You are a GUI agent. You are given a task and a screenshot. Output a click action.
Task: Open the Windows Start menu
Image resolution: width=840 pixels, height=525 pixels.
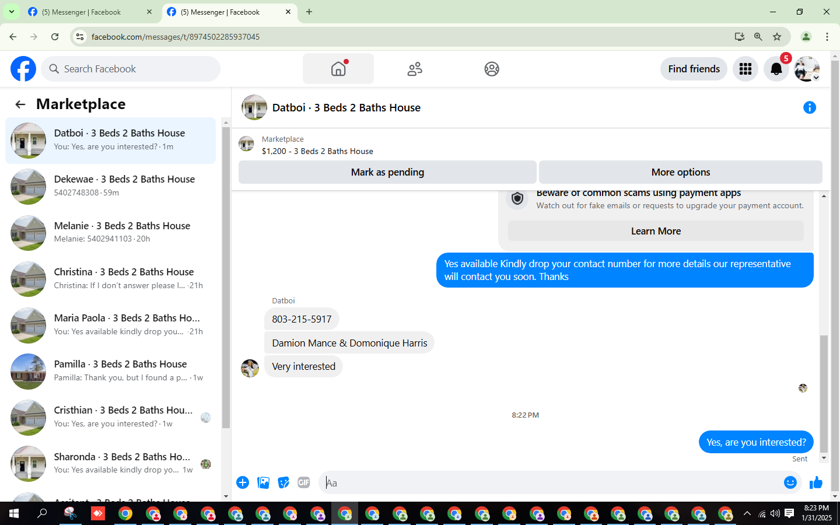click(14, 513)
